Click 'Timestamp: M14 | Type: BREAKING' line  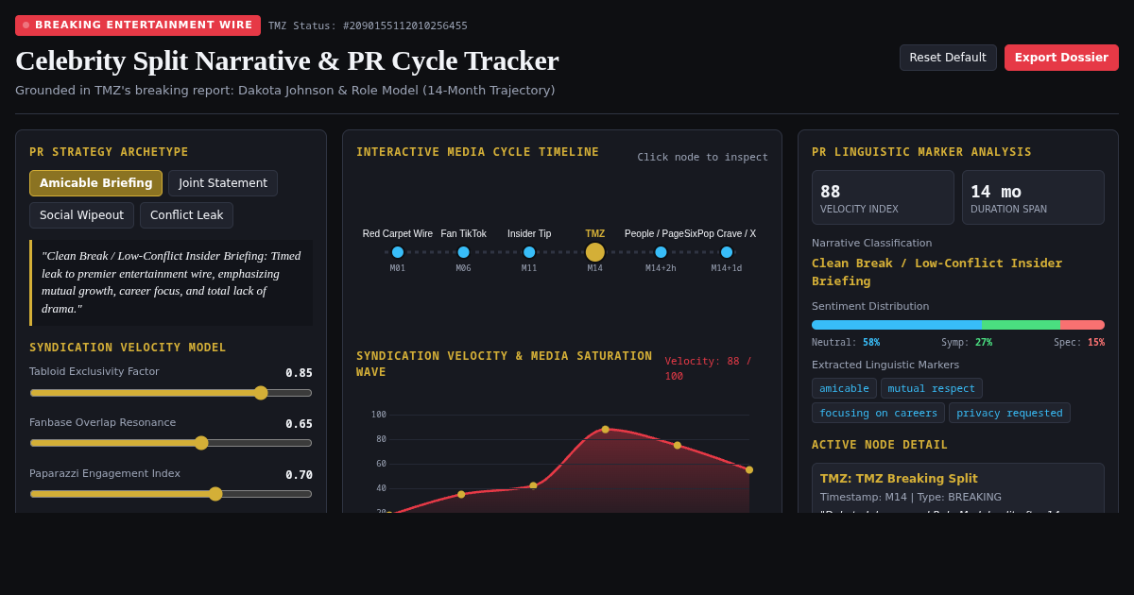pyautogui.click(x=911, y=498)
